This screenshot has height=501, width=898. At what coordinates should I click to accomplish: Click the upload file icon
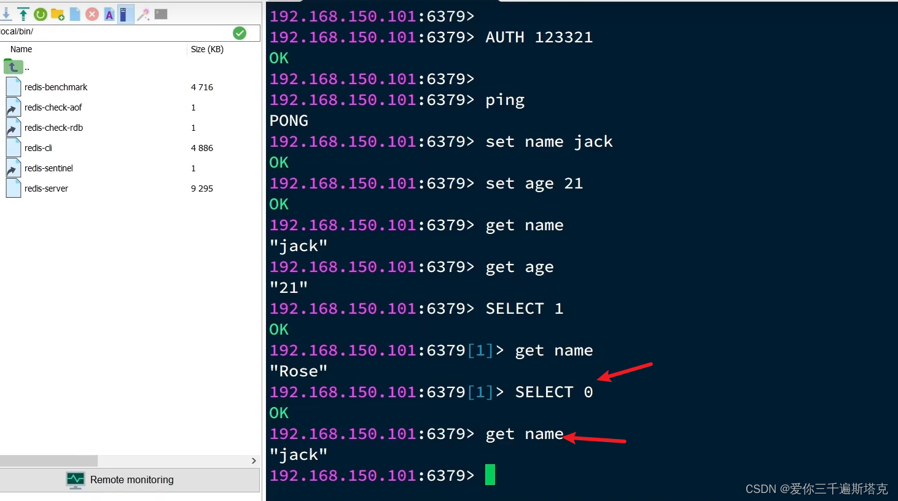(x=23, y=14)
